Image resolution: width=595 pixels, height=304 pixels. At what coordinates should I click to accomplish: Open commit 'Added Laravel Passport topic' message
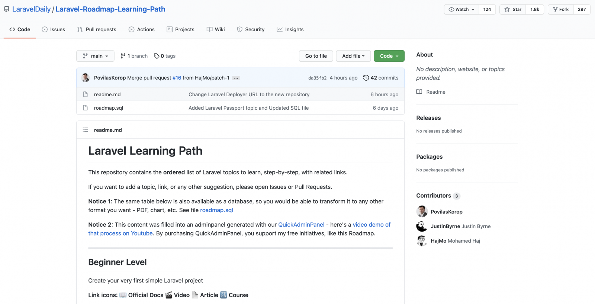pyautogui.click(x=248, y=108)
